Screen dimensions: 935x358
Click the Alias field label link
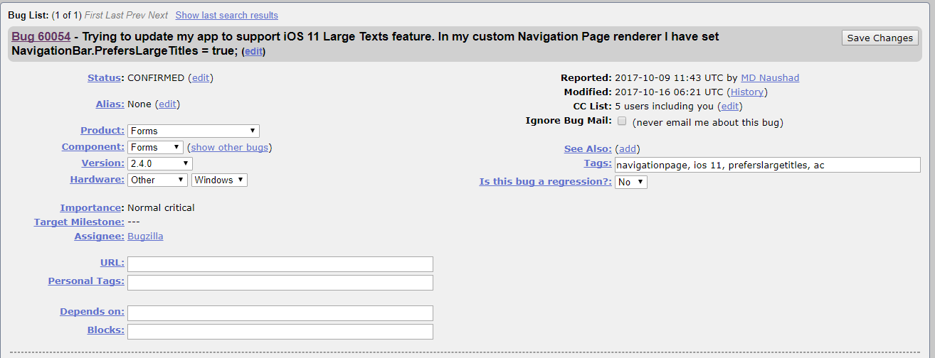[109, 104]
